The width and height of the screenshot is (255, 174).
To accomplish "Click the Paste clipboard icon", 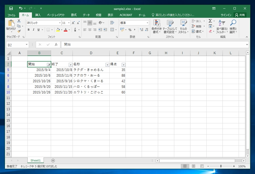I will tap(11, 23).
